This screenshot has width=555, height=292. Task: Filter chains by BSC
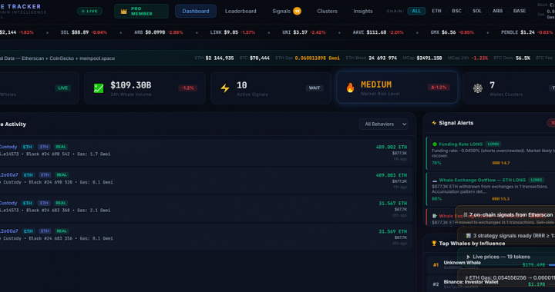tap(456, 11)
